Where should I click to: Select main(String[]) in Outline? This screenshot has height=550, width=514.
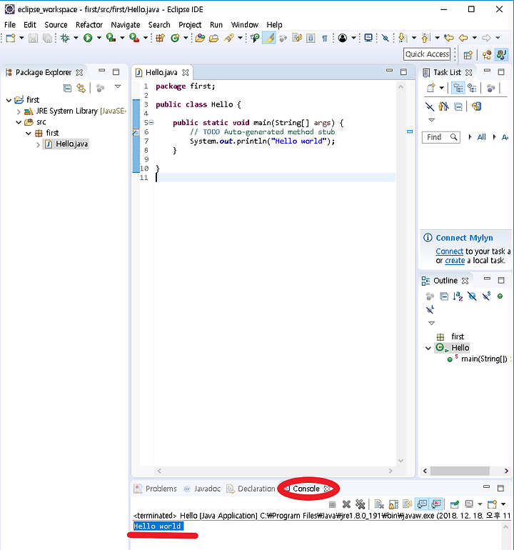[484, 359]
